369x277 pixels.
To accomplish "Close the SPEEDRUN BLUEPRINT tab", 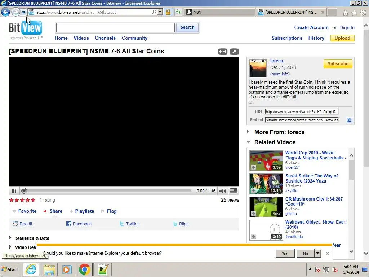I will pyautogui.click(x=323, y=12).
